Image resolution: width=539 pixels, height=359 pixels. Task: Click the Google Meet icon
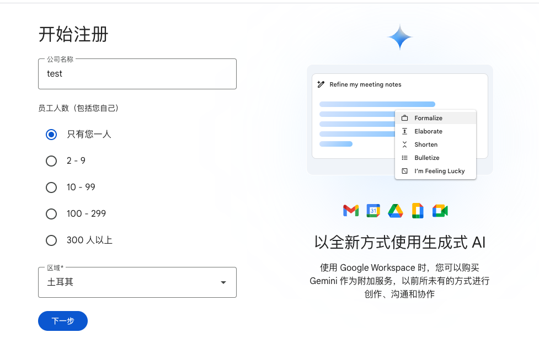(440, 211)
